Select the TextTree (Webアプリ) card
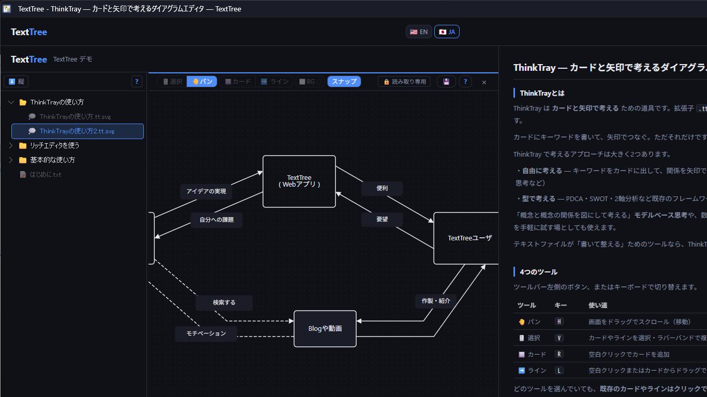The width and height of the screenshot is (707, 397). coord(299,181)
